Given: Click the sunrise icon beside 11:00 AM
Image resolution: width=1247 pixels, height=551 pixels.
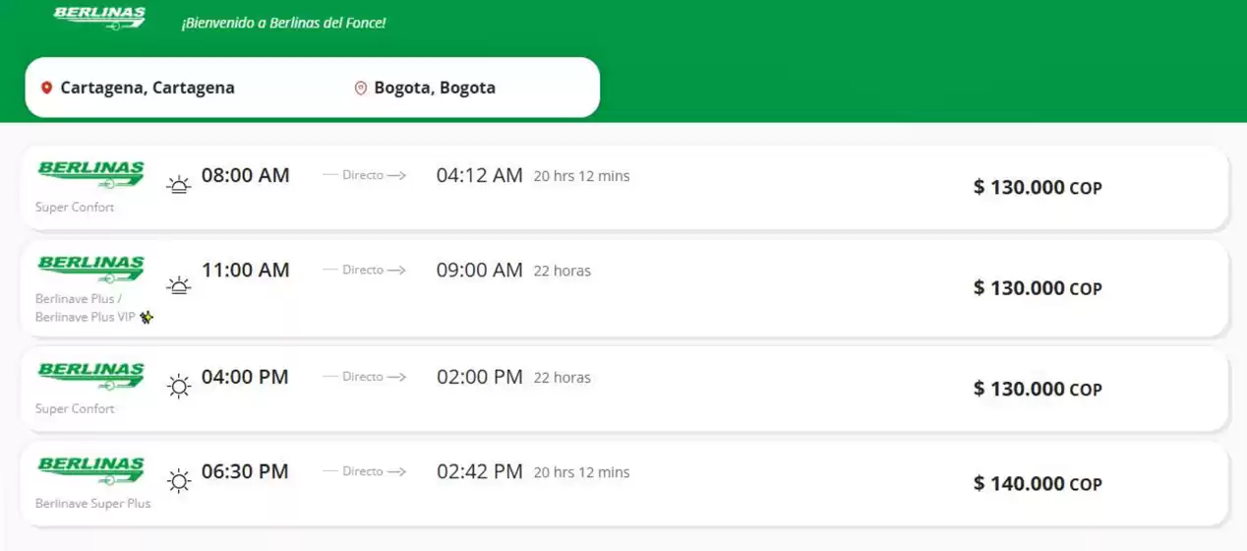Looking at the screenshot, I should pos(178,285).
